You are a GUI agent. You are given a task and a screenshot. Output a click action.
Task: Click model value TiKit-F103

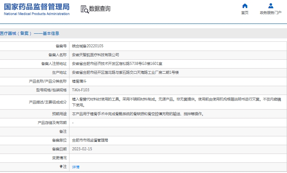80,90
